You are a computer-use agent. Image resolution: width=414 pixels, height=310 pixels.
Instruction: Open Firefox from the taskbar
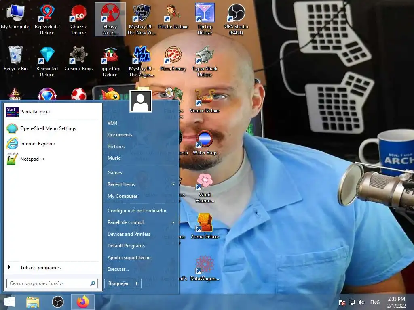[x=82, y=302]
